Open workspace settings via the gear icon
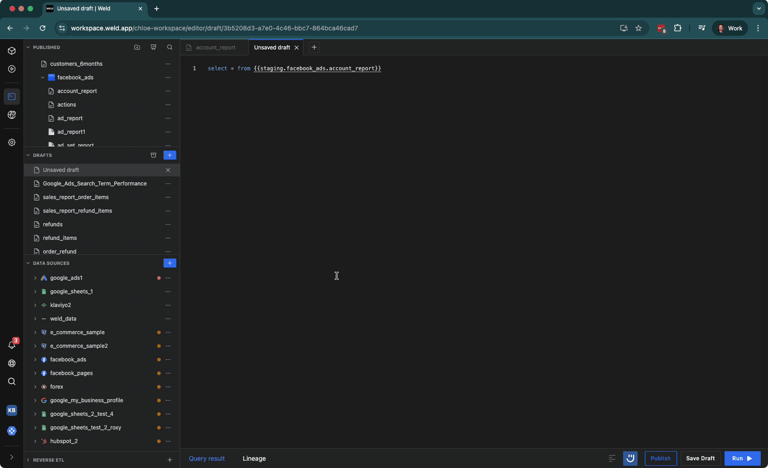The height and width of the screenshot is (468, 768). (x=11, y=142)
